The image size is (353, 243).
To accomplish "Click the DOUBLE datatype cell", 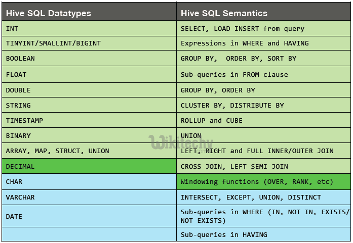I will 89,90.
